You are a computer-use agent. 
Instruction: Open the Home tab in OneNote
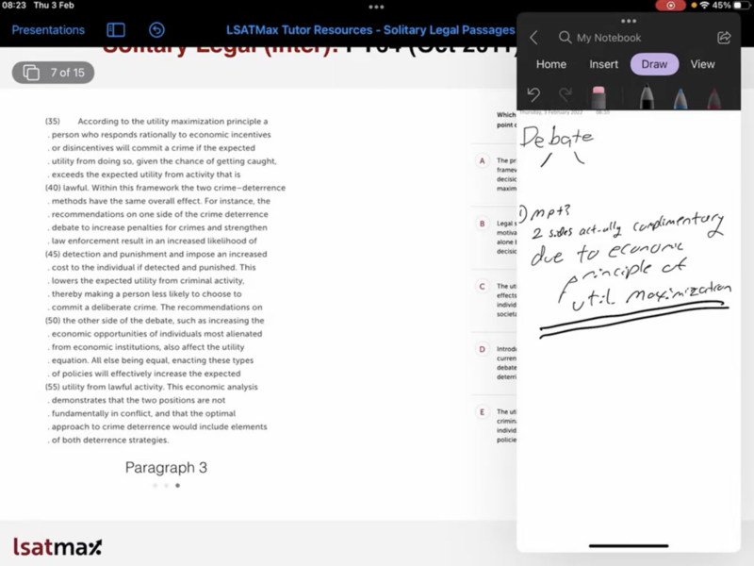coord(551,64)
